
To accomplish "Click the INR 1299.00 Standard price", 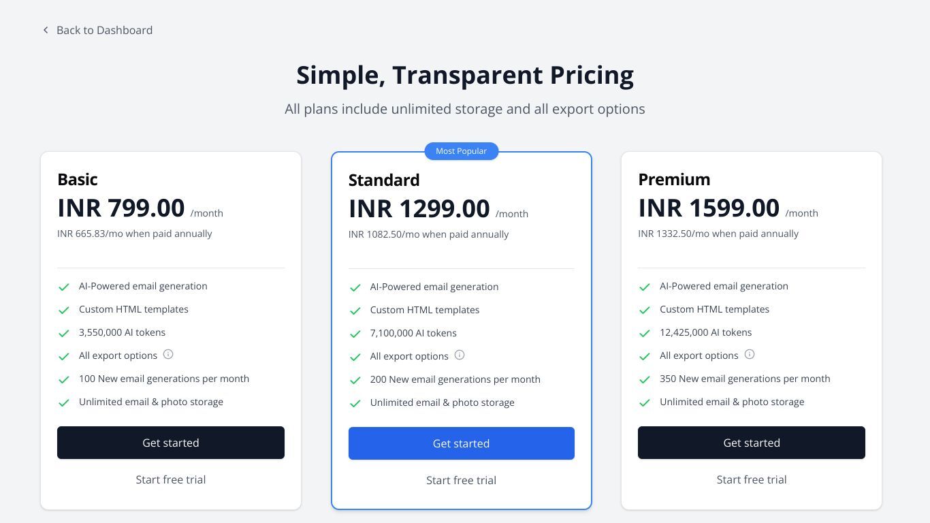I will tap(419, 208).
